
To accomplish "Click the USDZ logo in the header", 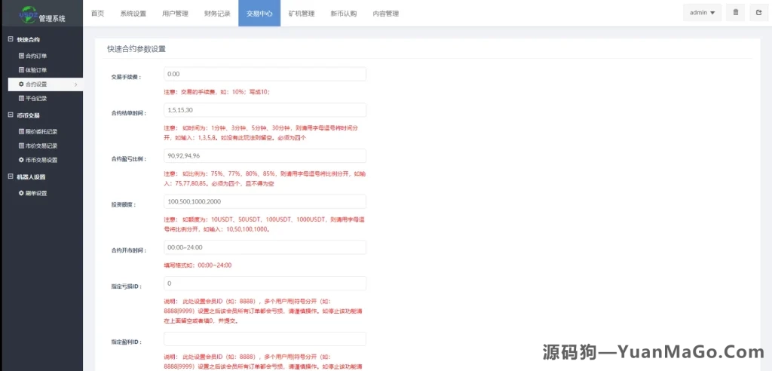I will coord(28,14).
